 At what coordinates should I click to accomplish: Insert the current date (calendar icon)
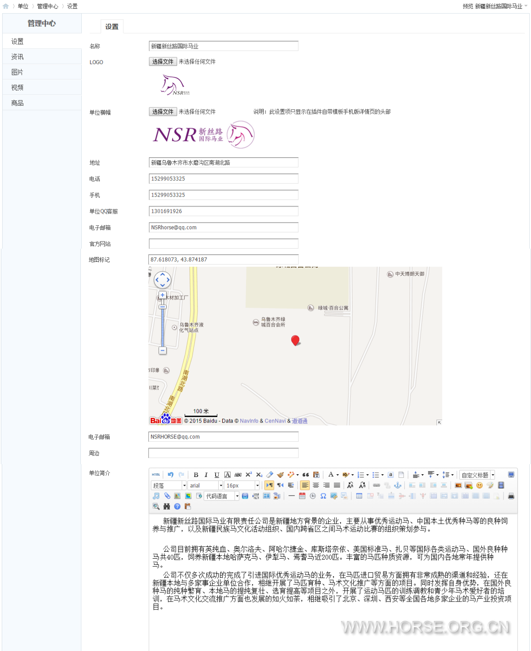(302, 496)
